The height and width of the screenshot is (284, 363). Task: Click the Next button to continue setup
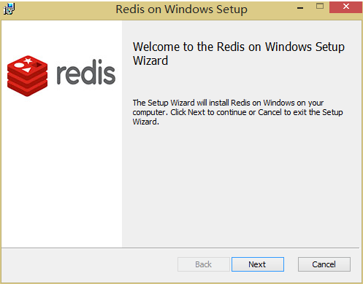[x=258, y=264]
